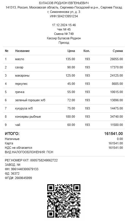Click the чай item name
125x221 pixels.
coord(18,125)
